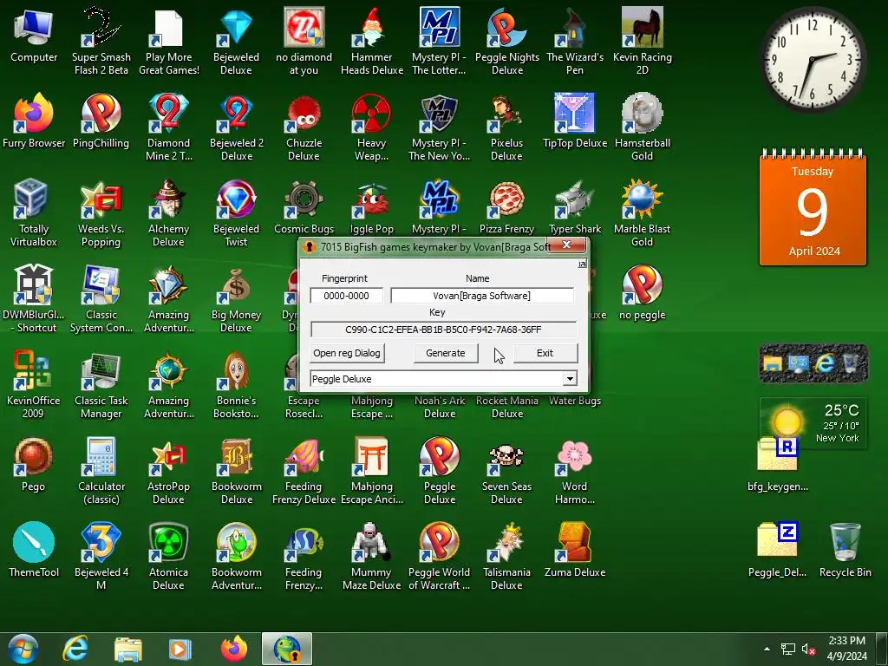
Task: Open the Recycle Bin
Action: click(845, 551)
